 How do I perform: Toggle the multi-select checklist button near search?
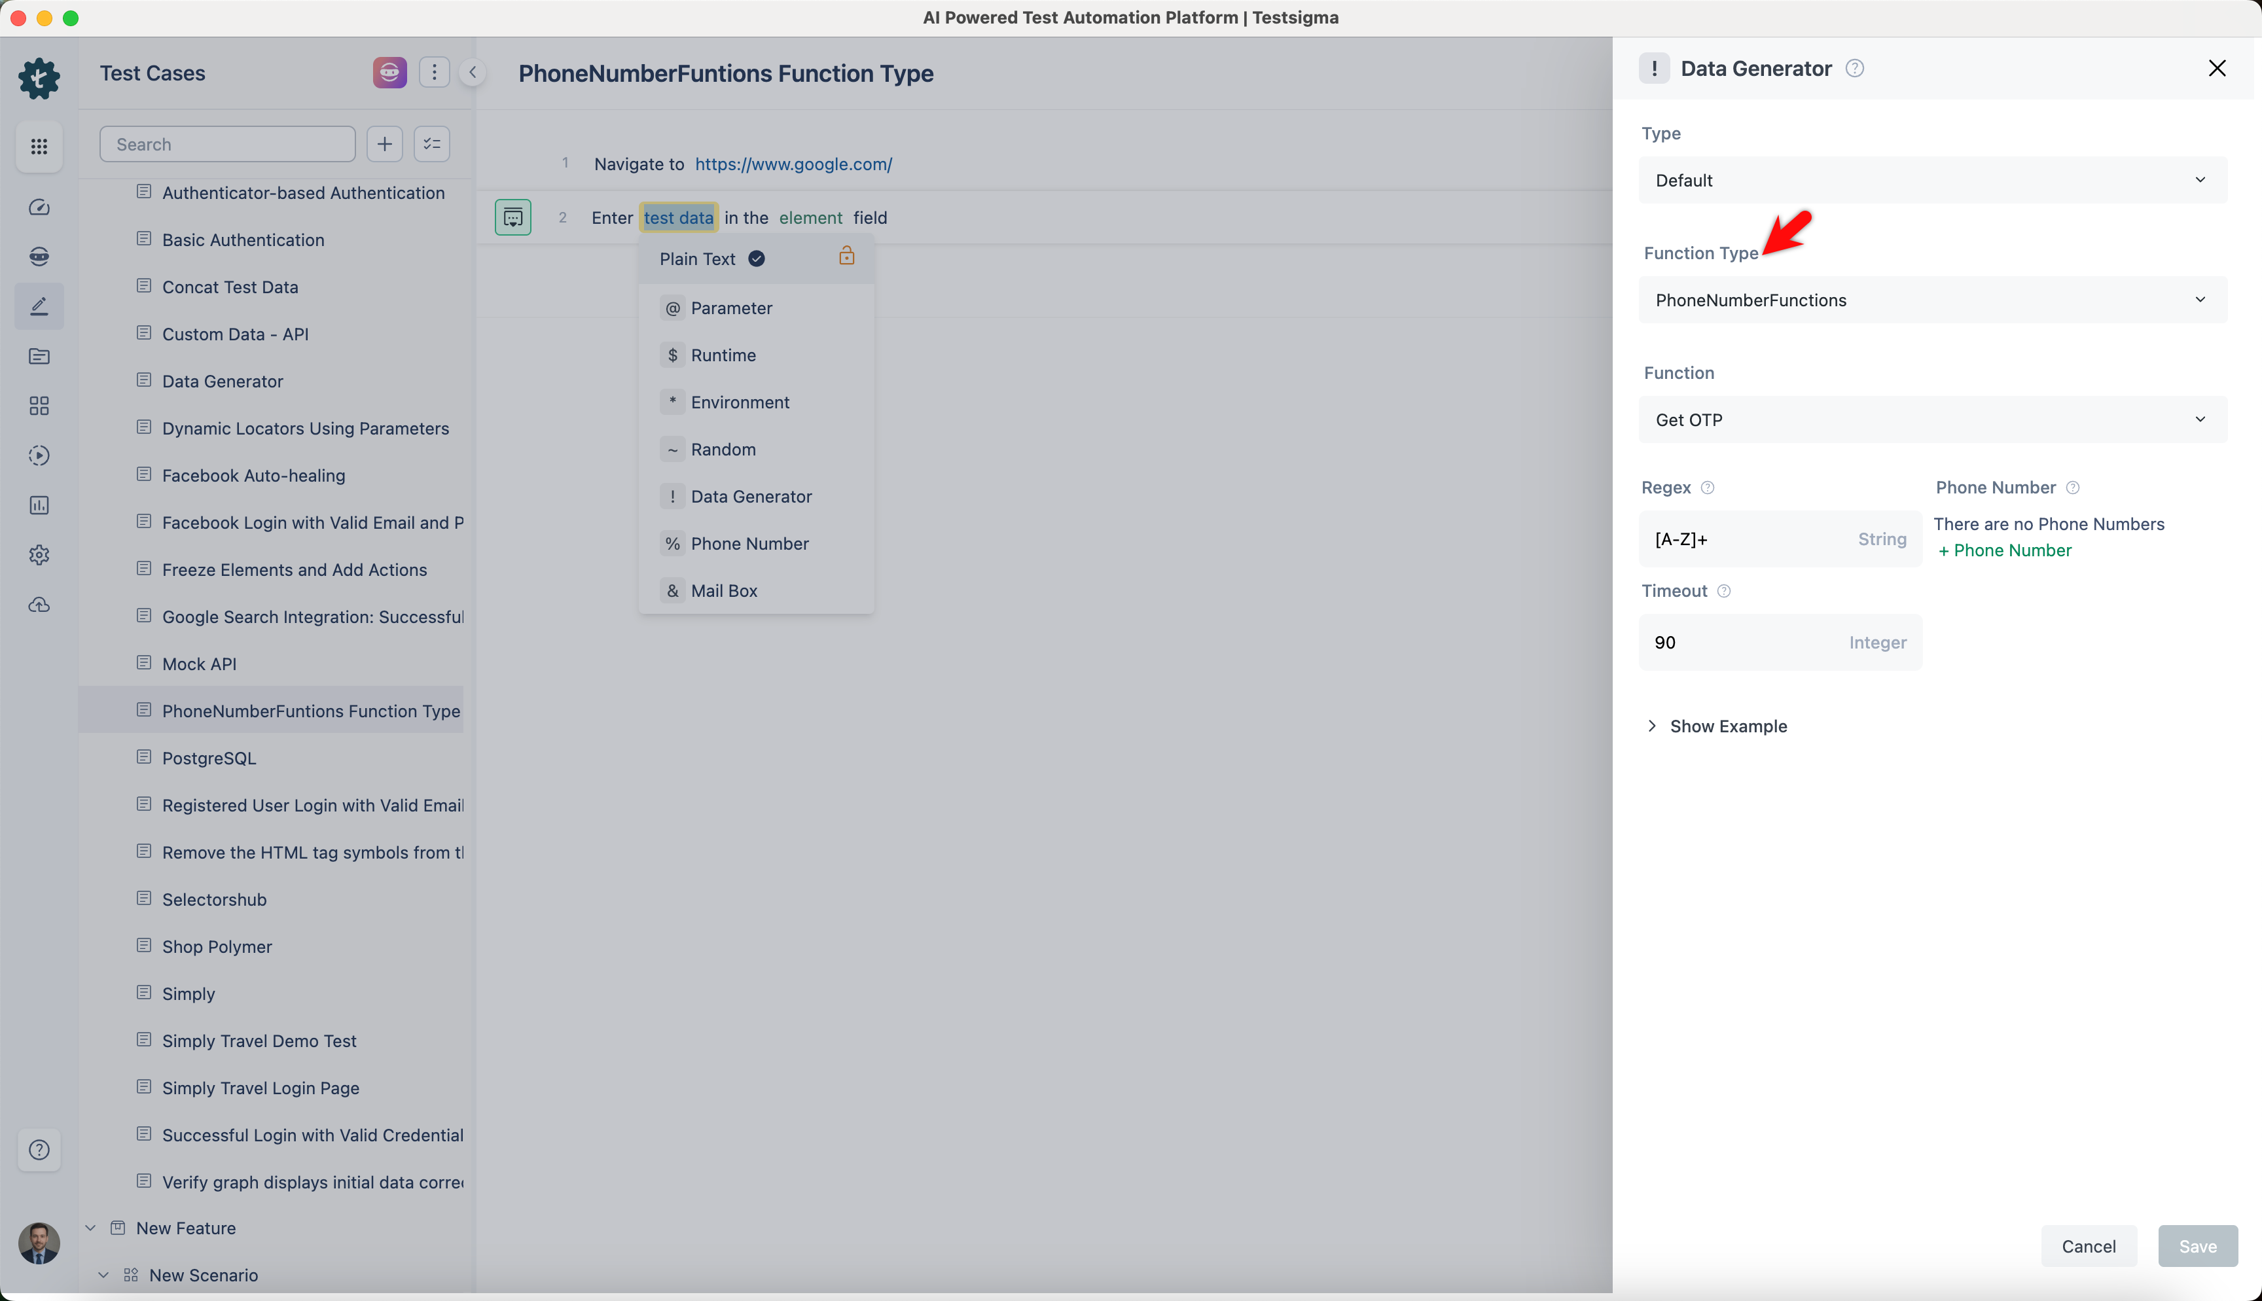pos(431,144)
